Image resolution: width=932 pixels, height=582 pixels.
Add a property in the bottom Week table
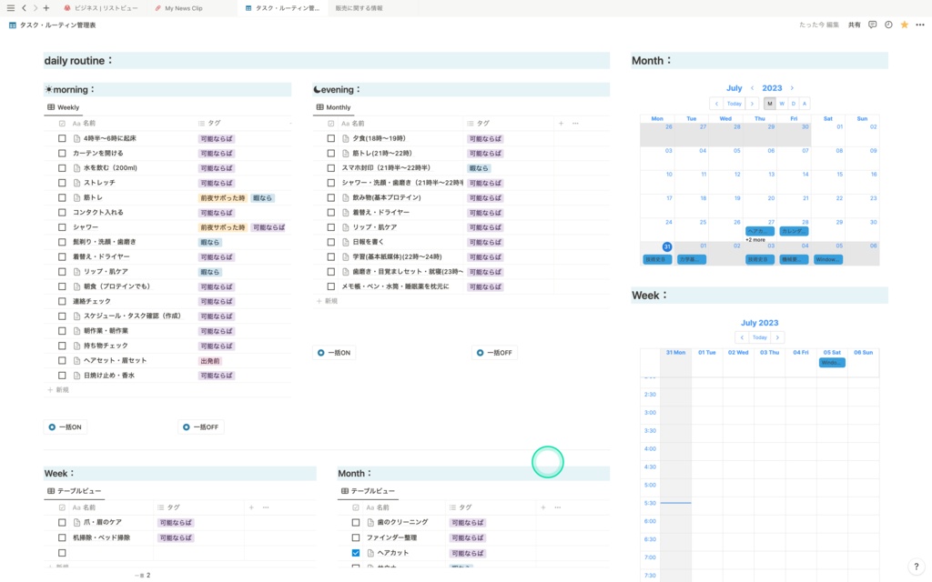point(251,507)
